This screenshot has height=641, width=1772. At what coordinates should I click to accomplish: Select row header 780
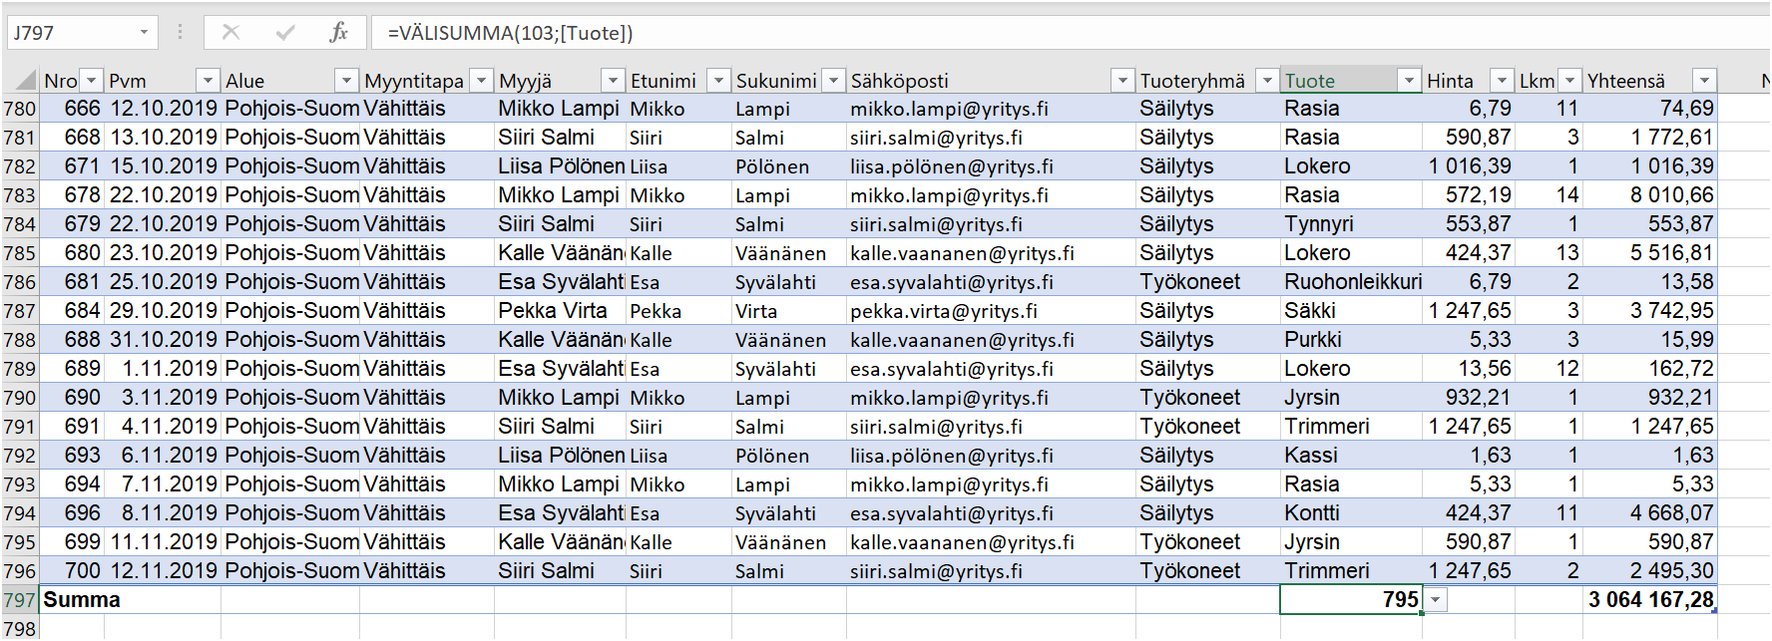click(x=20, y=109)
